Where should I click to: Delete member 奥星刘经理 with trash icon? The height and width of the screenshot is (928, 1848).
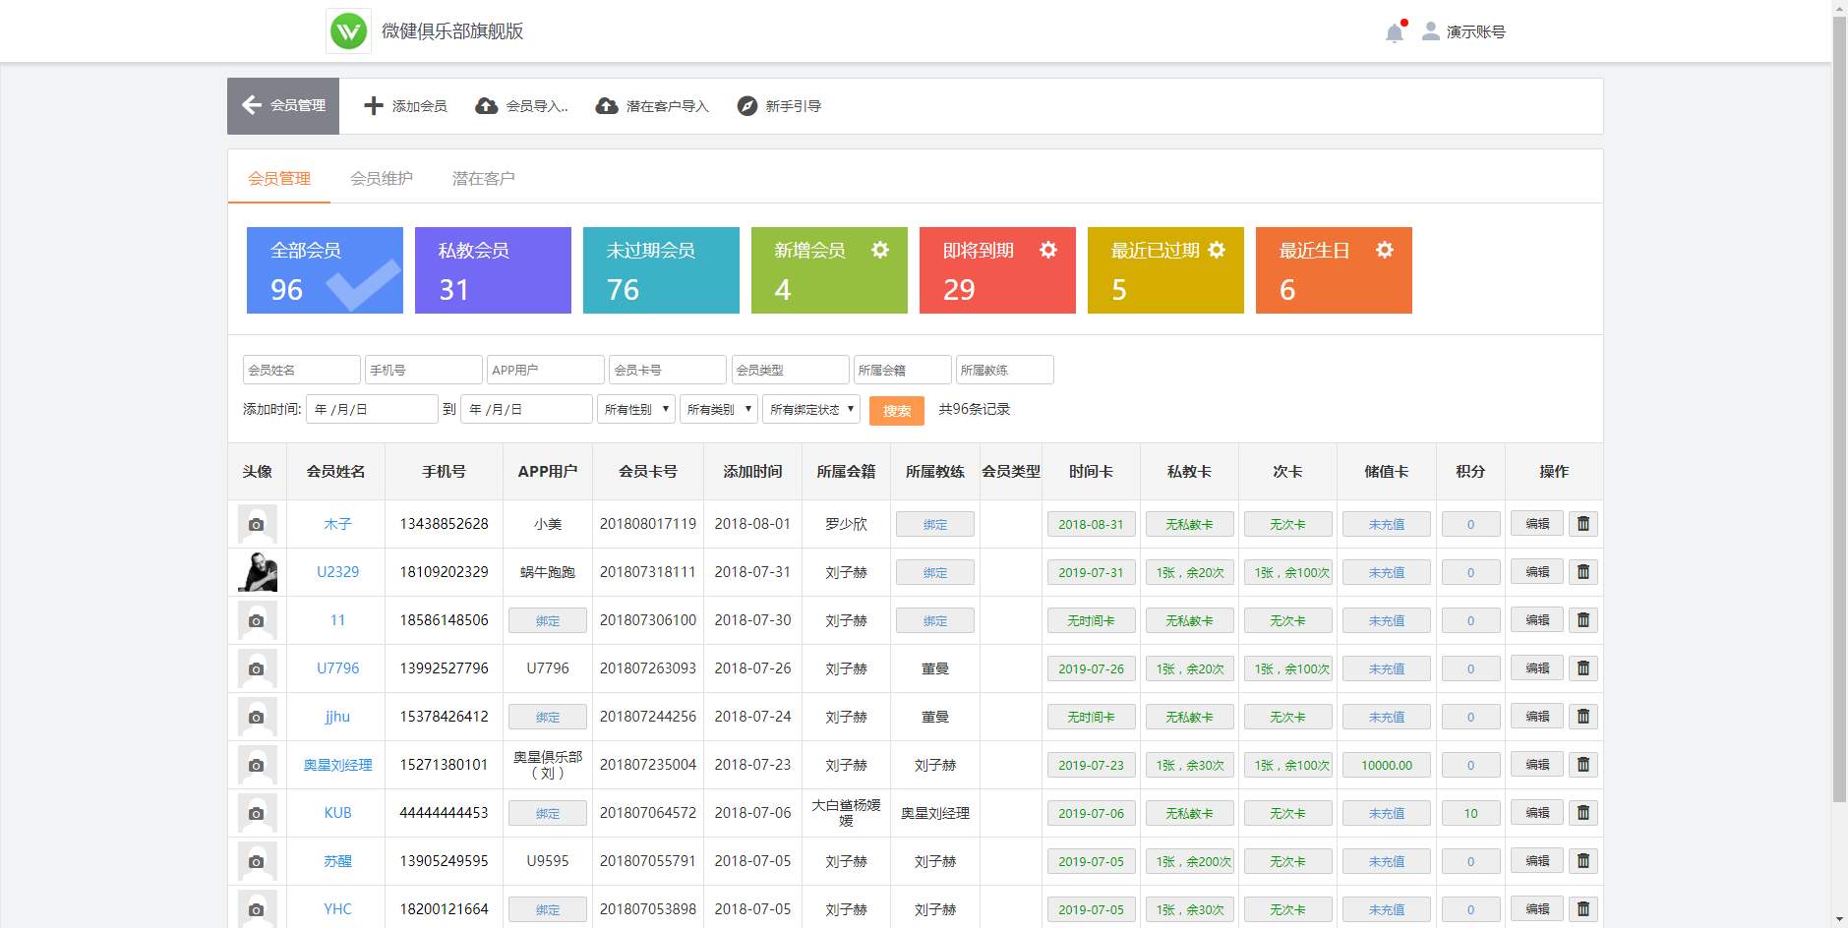click(1583, 765)
